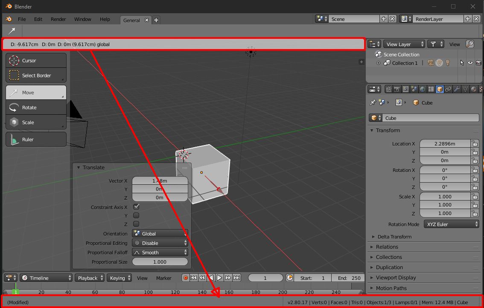Viewport: 484px width, 308px height.
Task: Collapse the Transform panel
Action: (372, 131)
